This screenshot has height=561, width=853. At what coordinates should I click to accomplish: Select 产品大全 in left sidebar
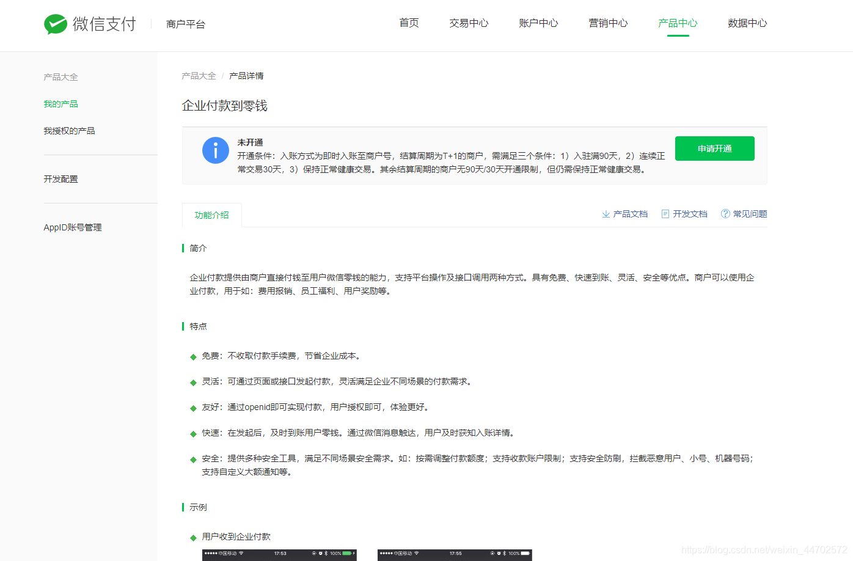pyautogui.click(x=60, y=77)
